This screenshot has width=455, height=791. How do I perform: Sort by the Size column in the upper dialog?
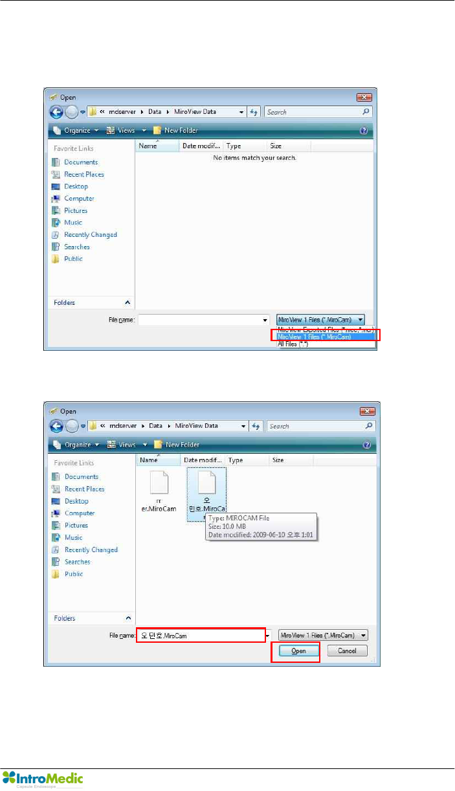[x=289, y=146]
